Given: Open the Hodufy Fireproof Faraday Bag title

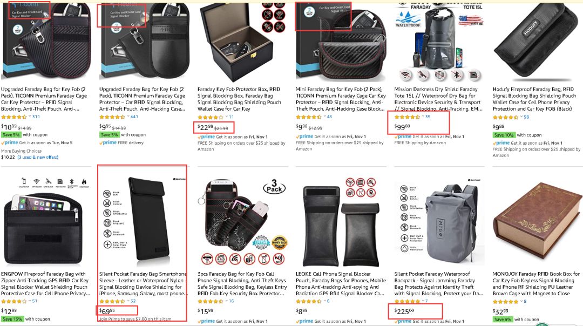Looking at the screenshot, I should click(534, 99).
